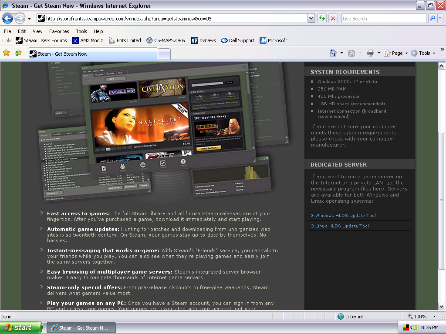446x334 pixels.
Task: Open the CS-MAPS.ORG bookmark
Action: pos(166,40)
